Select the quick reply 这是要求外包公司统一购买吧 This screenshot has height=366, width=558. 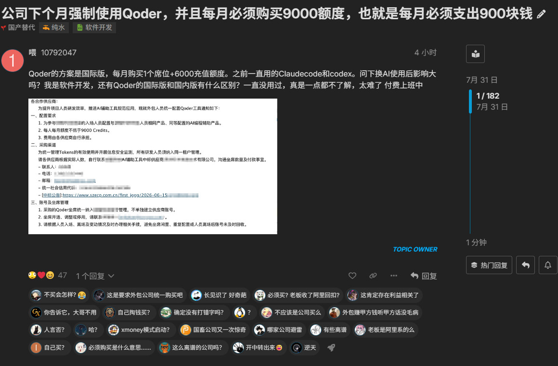pos(139,295)
